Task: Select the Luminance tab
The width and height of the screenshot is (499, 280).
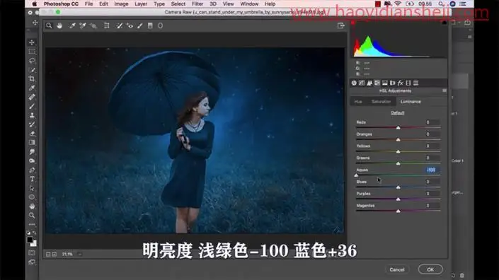Action: [411, 102]
